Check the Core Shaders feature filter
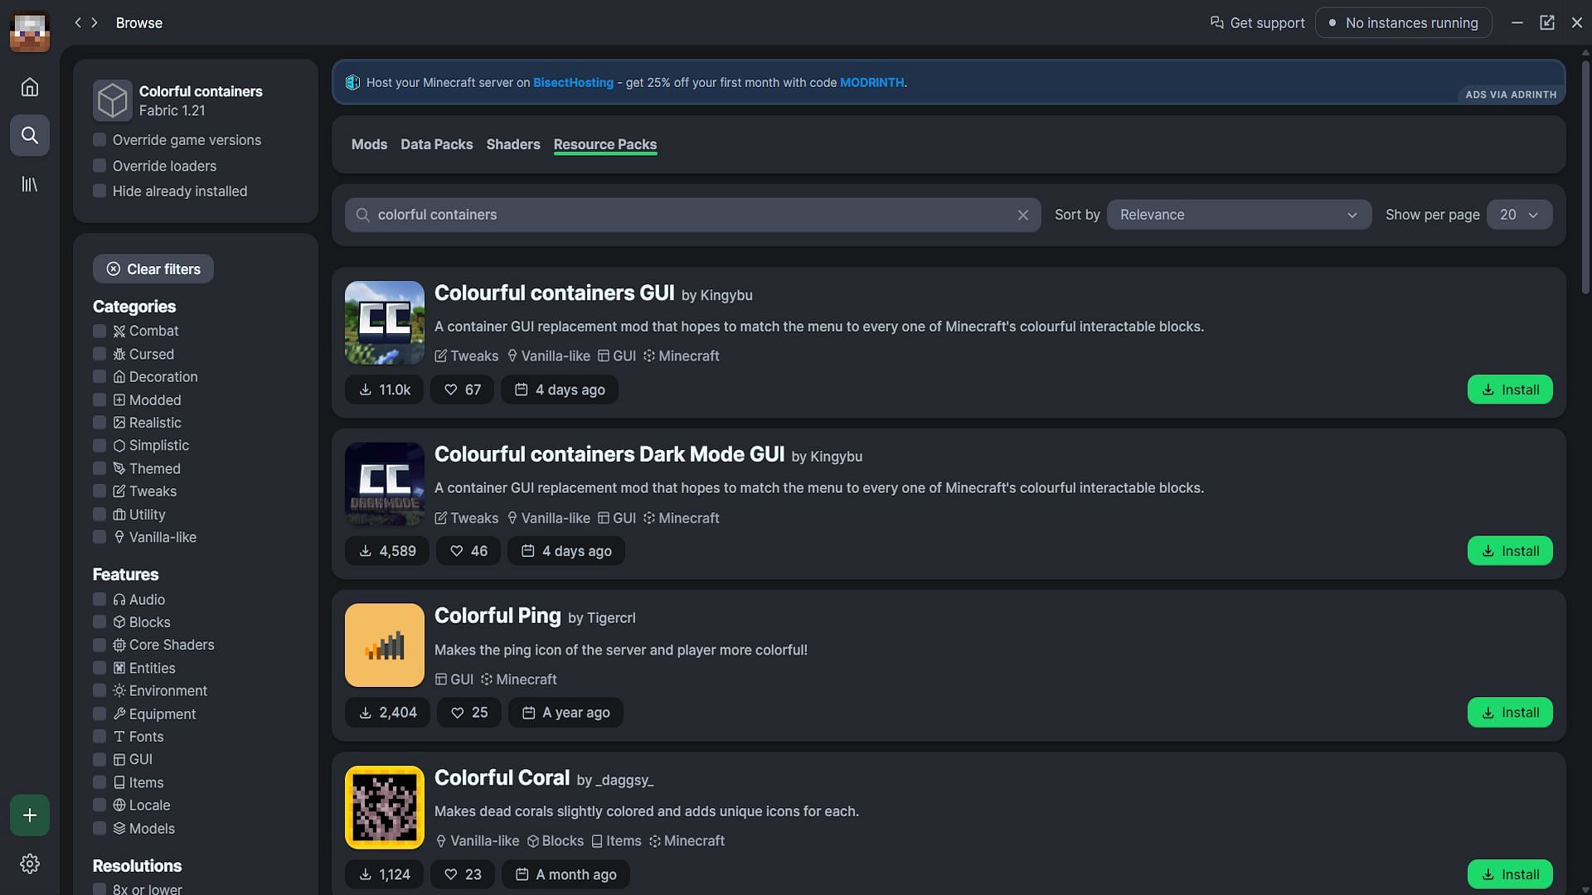The image size is (1592, 895). tap(99, 645)
